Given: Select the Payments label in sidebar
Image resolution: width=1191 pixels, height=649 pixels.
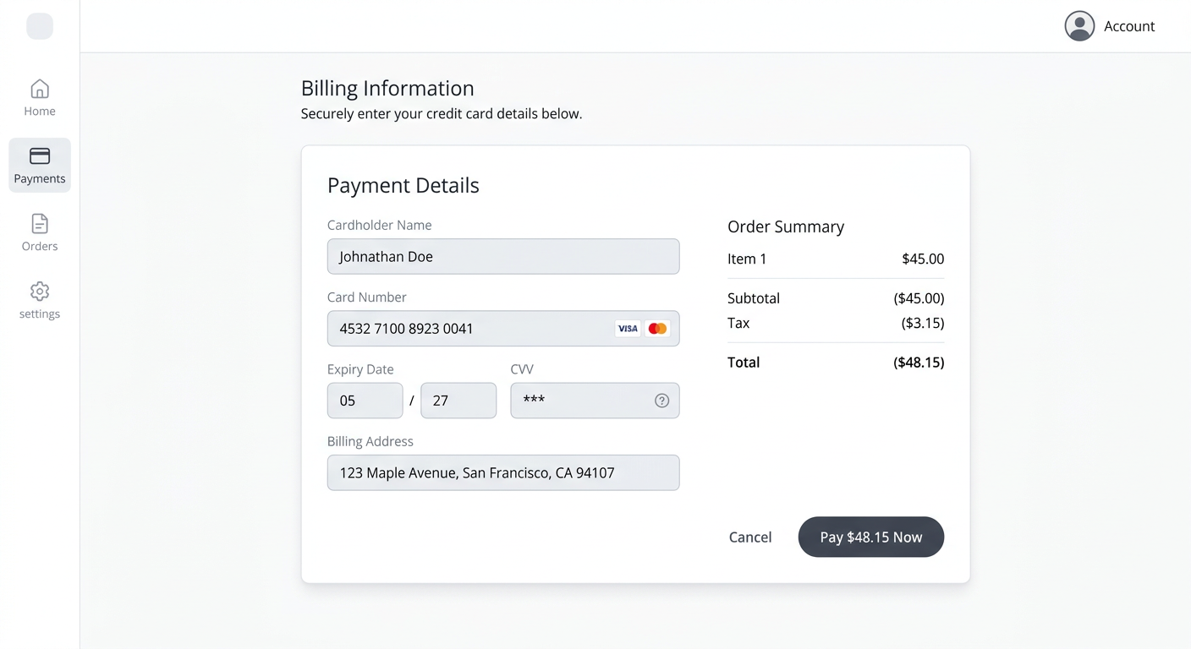Looking at the screenshot, I should [40, 178].
